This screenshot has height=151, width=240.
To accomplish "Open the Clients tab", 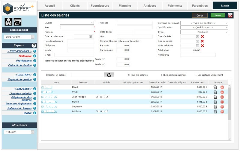I will (x=75, y=6).
